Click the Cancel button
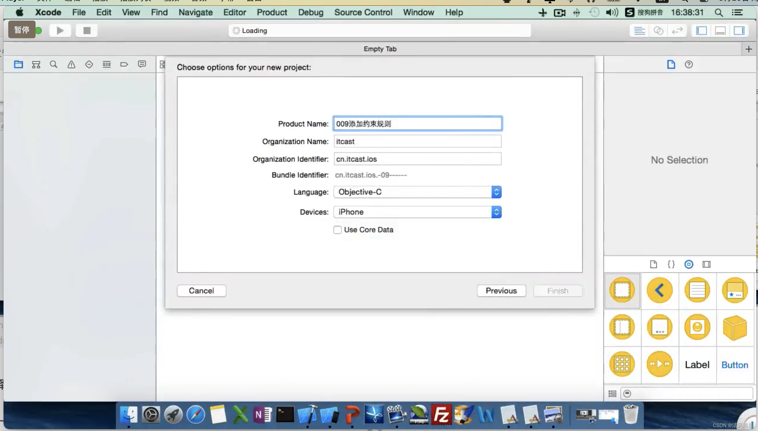 [x=201, y=290]
